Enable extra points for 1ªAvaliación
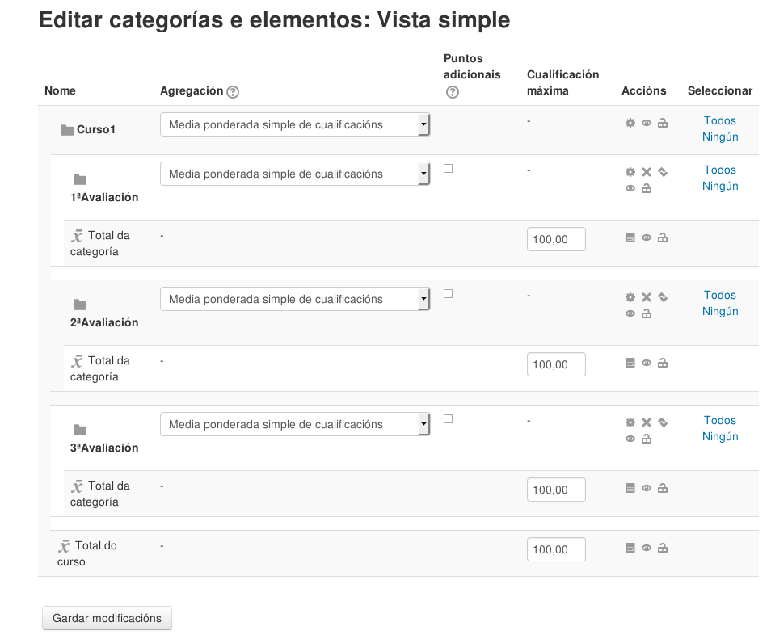Viewport: 771px width, 639px height. tap(448, 169)
